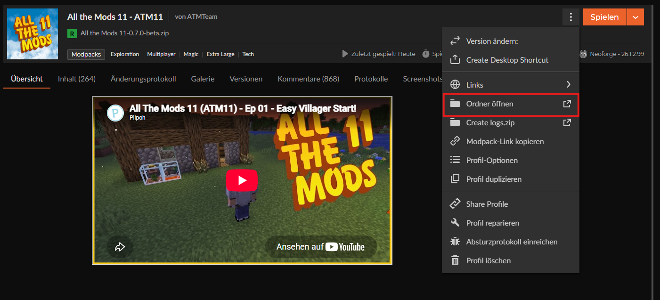
Task: Click the ATMTeam author link
Action: pyautogui.click(x=201, y=17)
